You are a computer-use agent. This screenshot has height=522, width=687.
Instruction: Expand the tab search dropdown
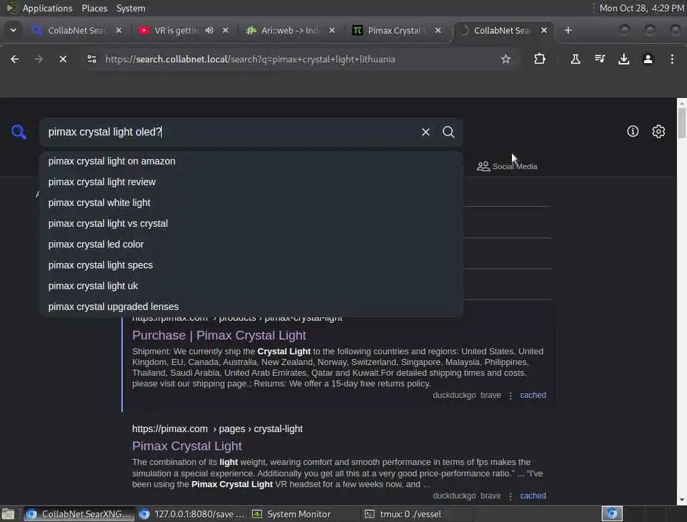[x=13, y=30]
